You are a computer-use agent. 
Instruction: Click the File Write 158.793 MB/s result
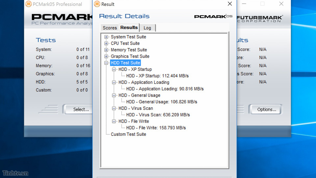click(x=156, y=128)
